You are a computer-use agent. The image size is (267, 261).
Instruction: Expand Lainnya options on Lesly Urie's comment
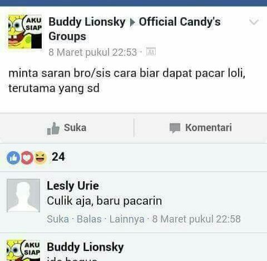127,219
